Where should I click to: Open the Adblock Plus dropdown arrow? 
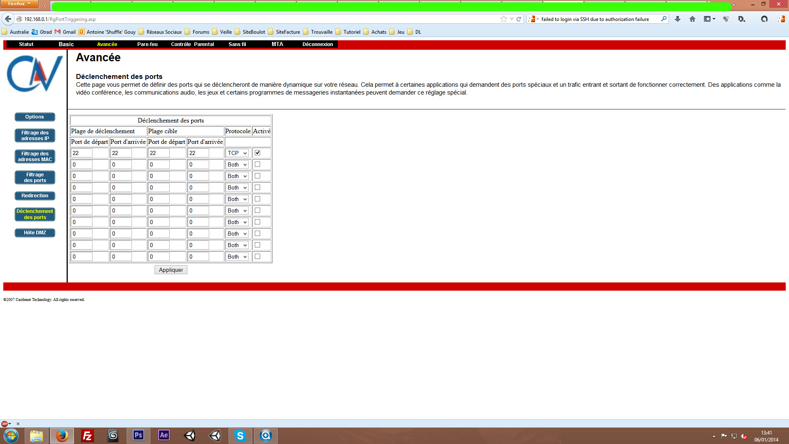click(10, 424)
